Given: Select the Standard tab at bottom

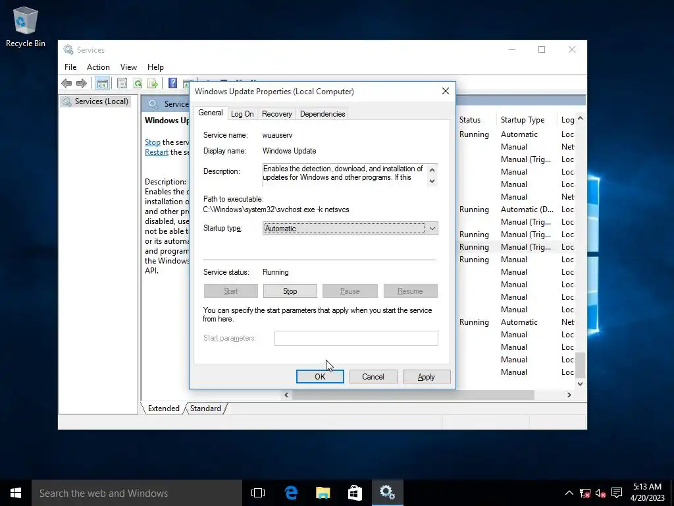Looking at the screenshot, I should [205, 408].
